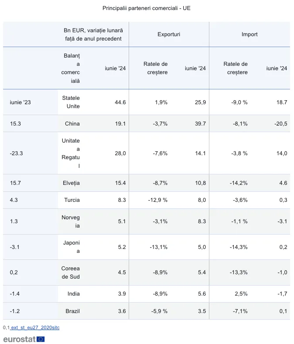Screen dimensions: 294x344
Task: Click the Balanța comercială subheader
Action: [71, 68]
